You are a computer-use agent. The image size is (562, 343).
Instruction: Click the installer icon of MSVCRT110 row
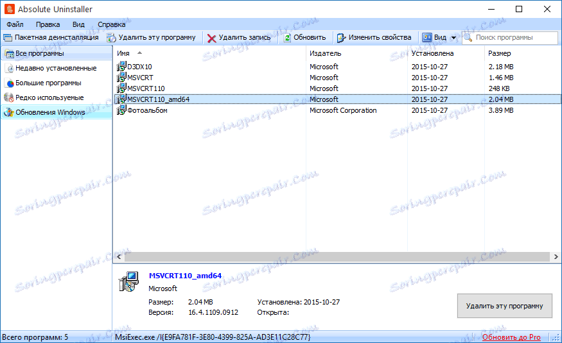[121, 88]
